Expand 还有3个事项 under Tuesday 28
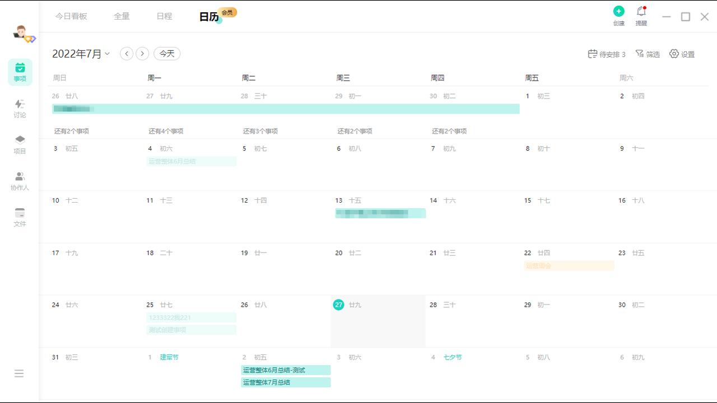The width and height of the screenshot is (717, 403). pyautogui.click(x=260, y=131)
